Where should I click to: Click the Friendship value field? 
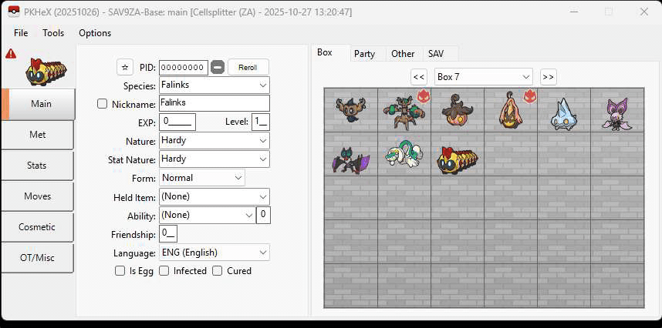168,234
